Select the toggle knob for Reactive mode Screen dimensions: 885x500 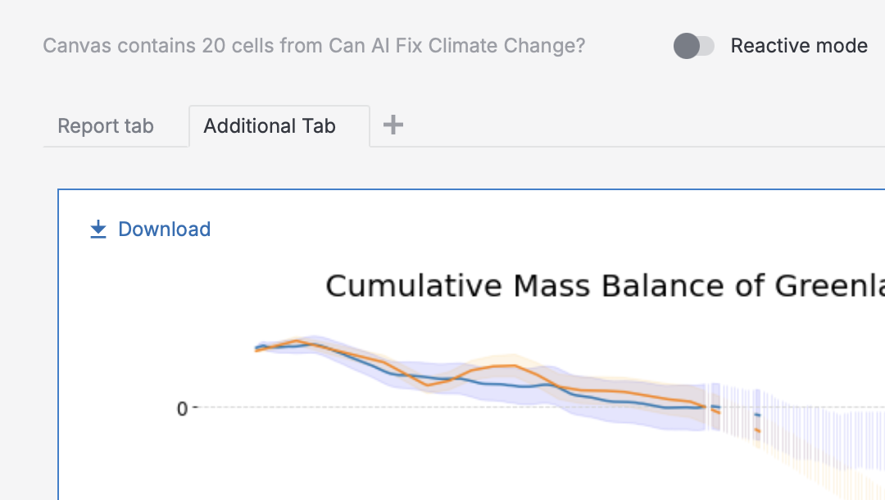(686, 47)
